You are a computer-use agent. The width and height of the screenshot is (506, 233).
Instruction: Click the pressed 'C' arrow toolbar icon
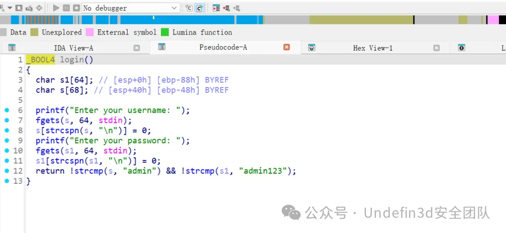coord(199,8)
